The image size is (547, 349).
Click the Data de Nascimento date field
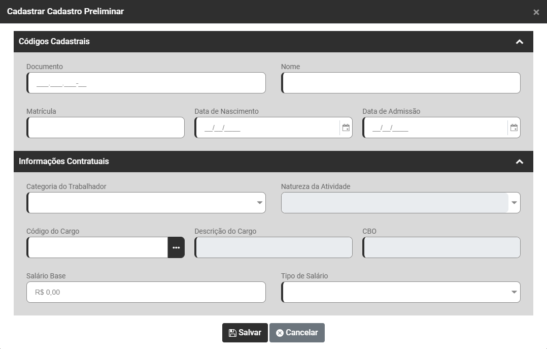[x=266, y=128]
